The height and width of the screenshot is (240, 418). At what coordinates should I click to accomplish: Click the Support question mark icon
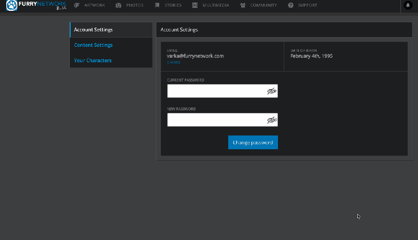[x=291, y=5]
